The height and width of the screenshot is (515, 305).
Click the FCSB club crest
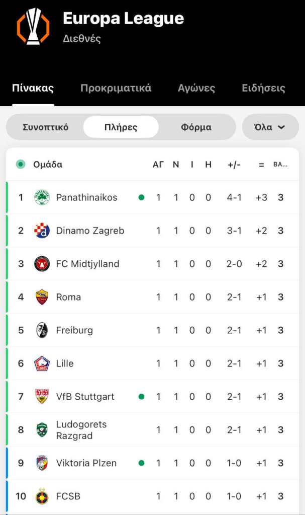tap(42, 496)
